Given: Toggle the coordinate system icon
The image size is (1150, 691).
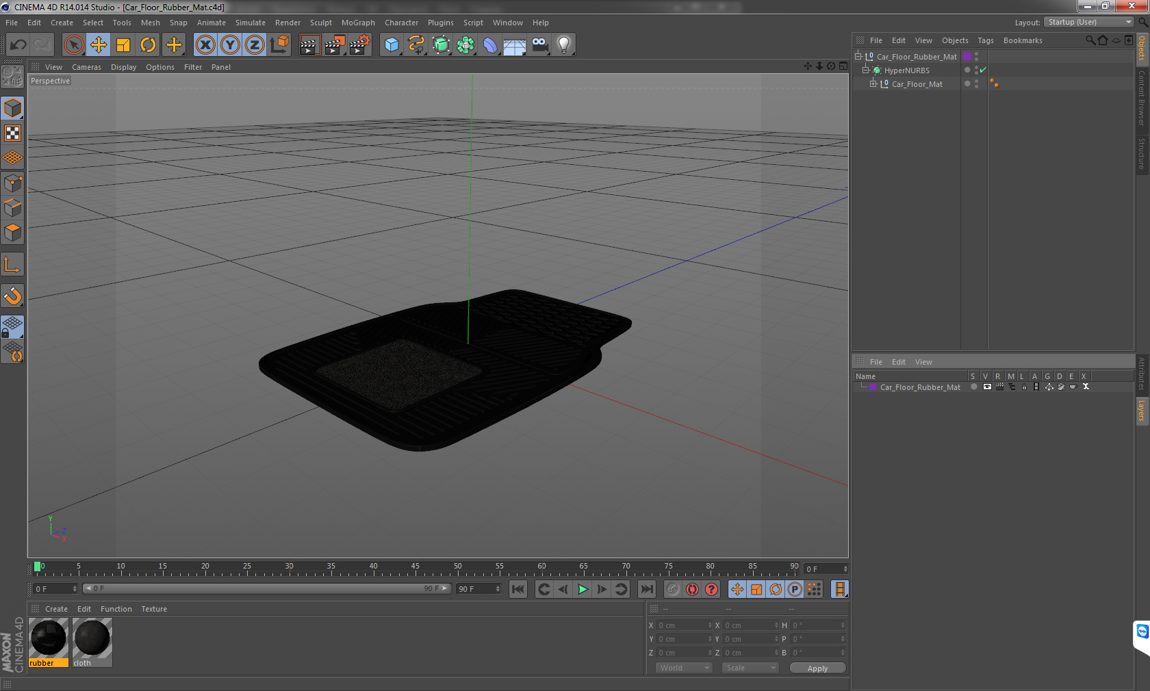Looking at the screenshot, I should (x=279, y=45).
